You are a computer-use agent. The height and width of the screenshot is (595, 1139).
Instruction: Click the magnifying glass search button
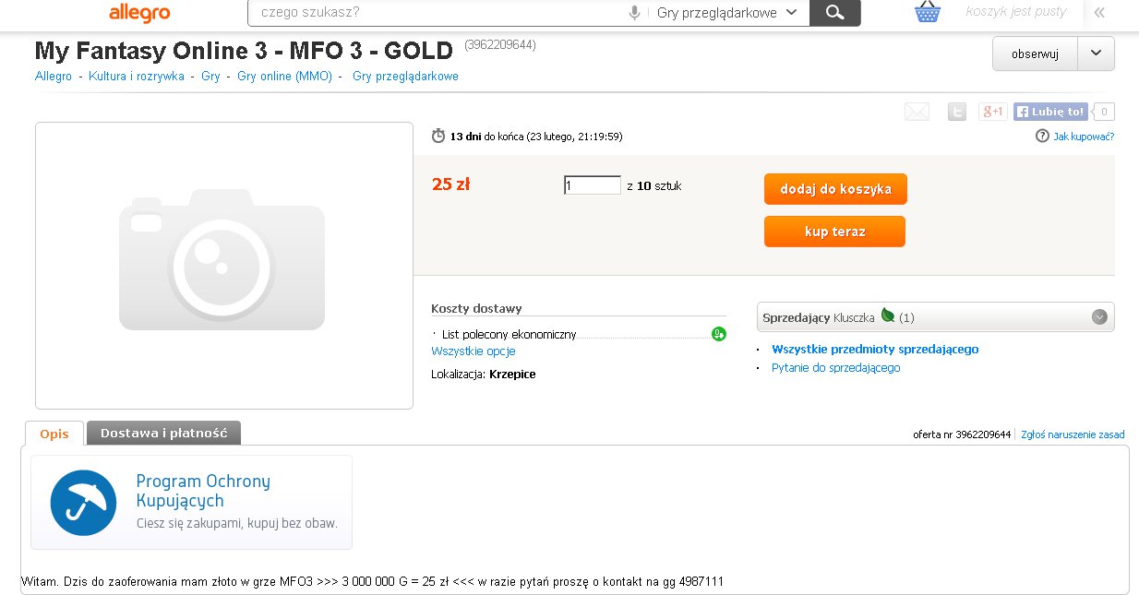(834, 13)
